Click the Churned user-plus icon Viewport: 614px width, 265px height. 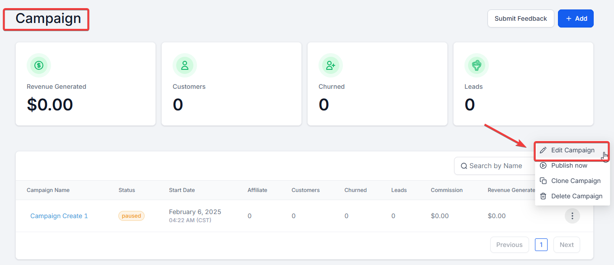(331, 65)
